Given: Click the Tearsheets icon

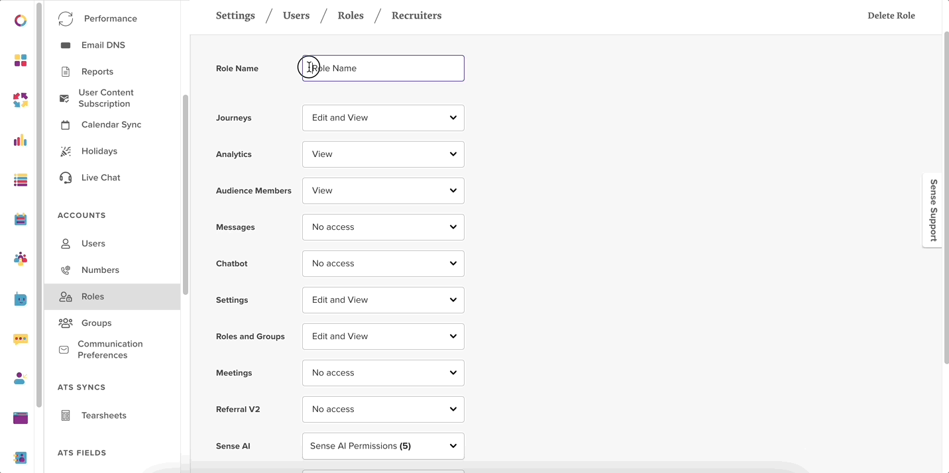Looking at the screenshot, I should click(66, 415).
